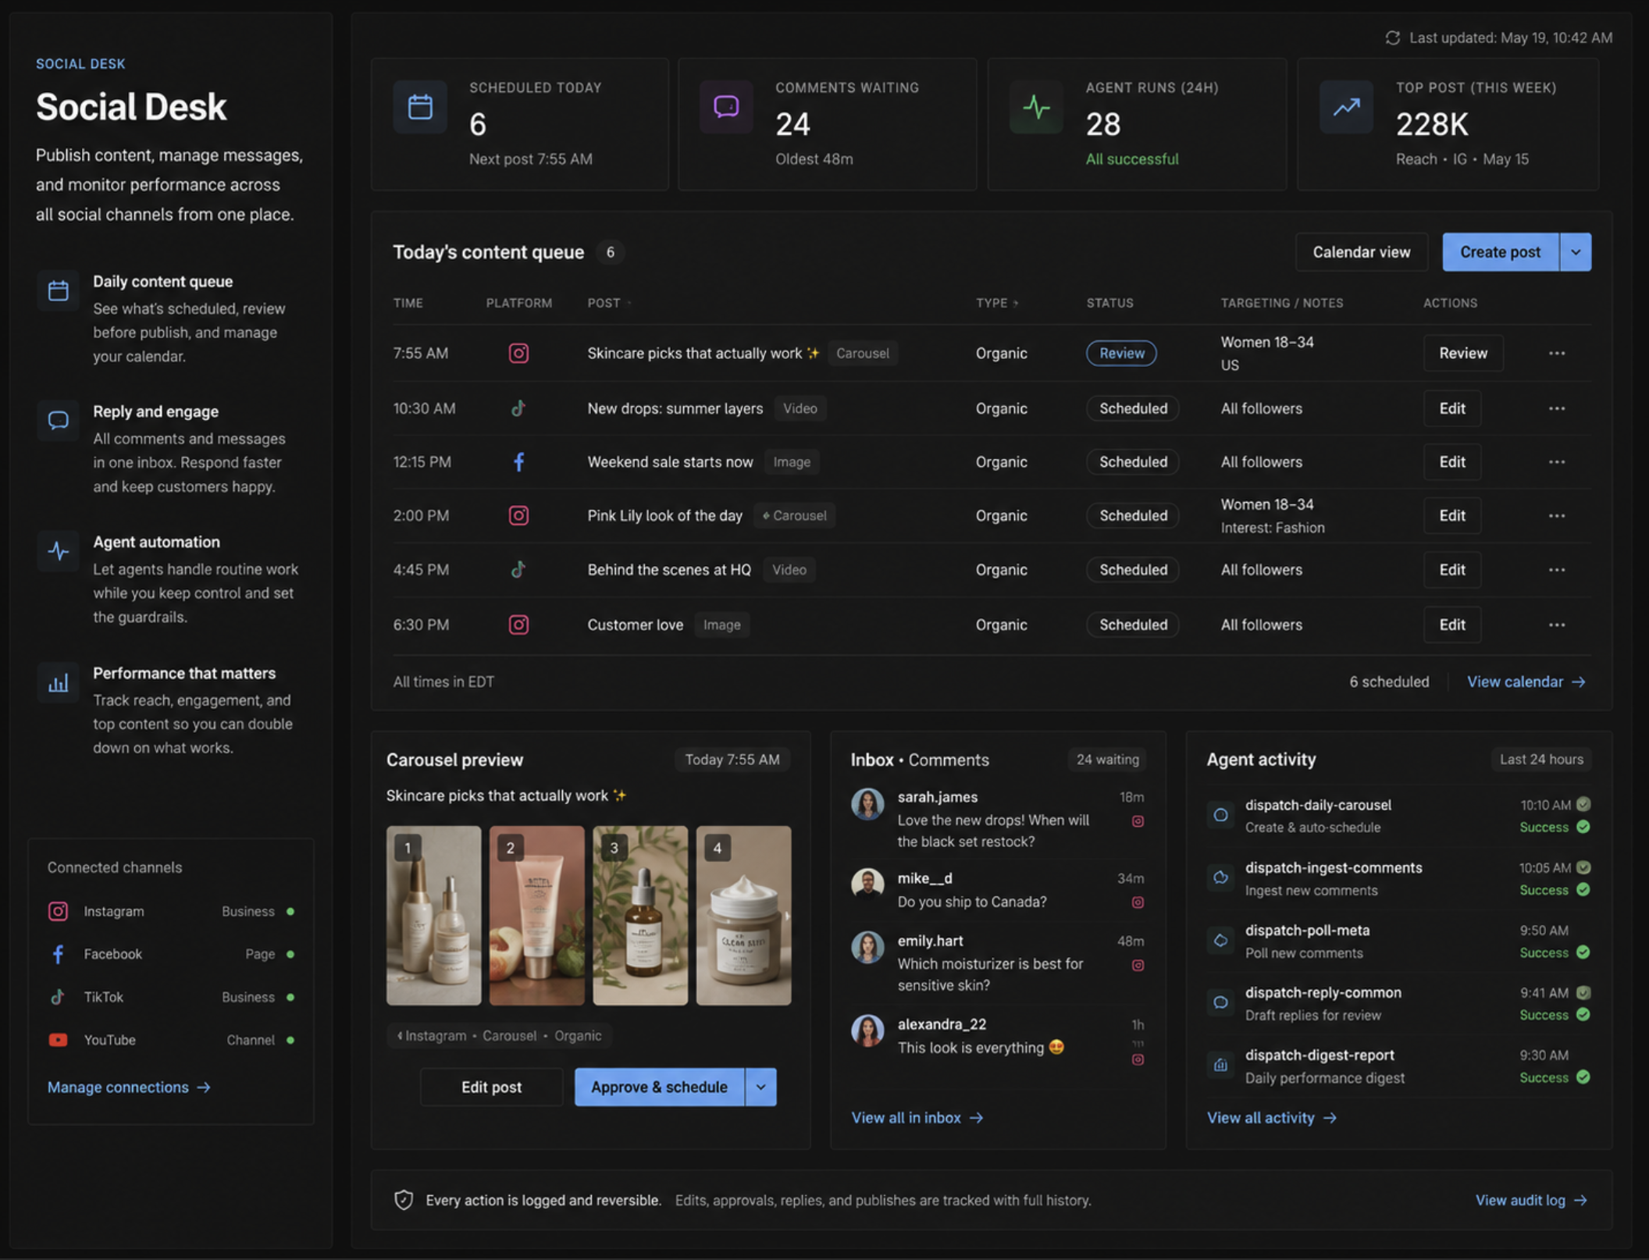
Task: Open more options for New drops row
Action: tap(1557, 408)
